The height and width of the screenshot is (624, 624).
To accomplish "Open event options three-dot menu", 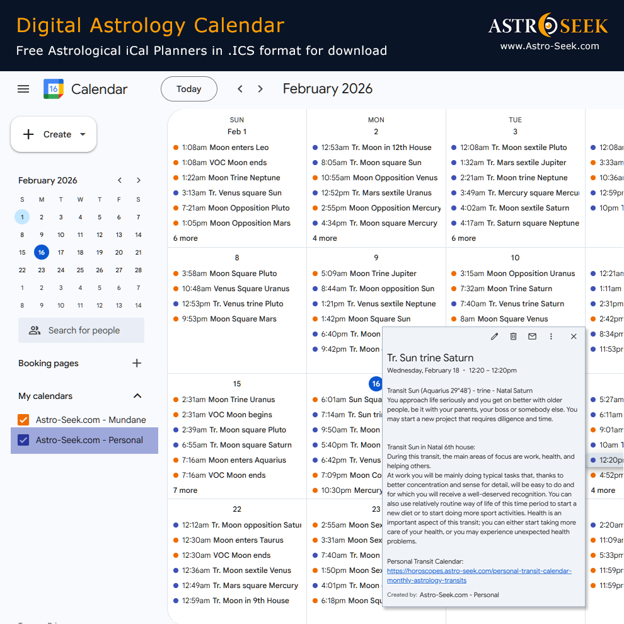I will (552, 337).
